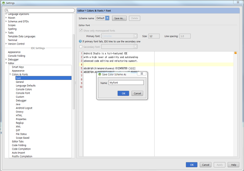Select Properties color settings

click(21, 119)
